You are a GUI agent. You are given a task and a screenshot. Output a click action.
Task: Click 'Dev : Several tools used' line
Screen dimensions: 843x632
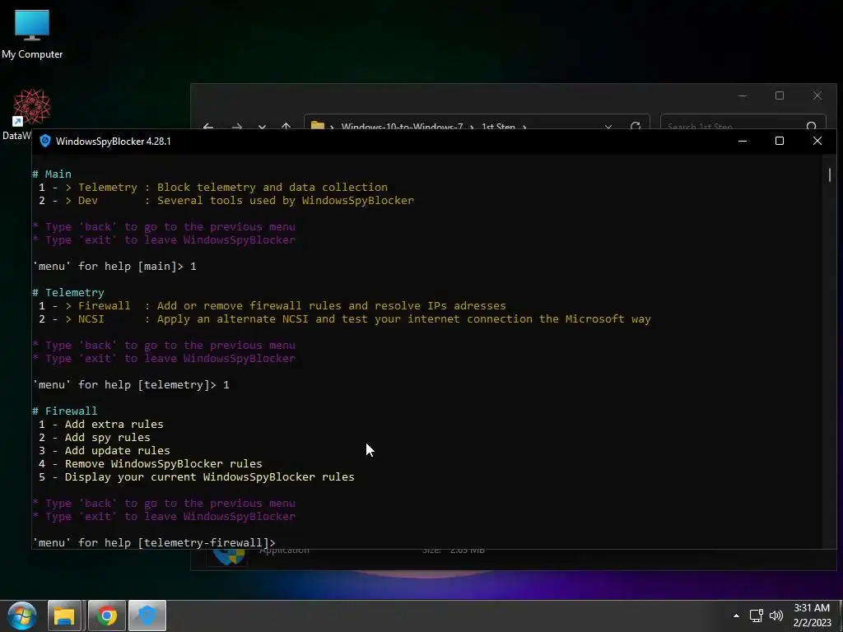click(x=226, y=201)
